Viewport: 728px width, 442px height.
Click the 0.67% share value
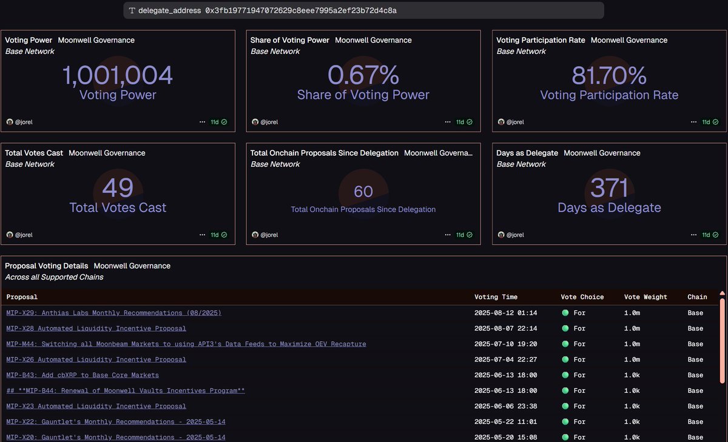pyautogui.click(x=363, y=76)
